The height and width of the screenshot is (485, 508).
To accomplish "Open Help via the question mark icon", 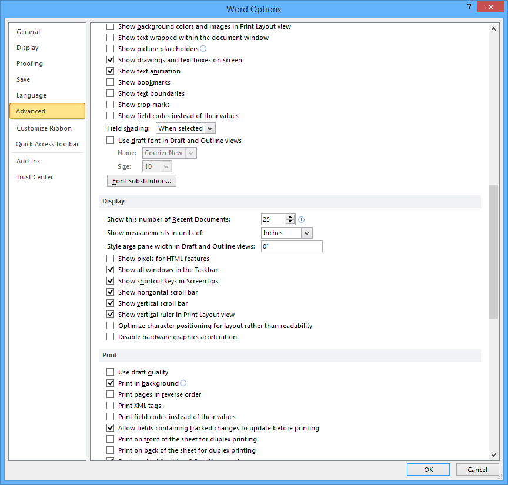I will pyautogui.click(x=469, y=7).
